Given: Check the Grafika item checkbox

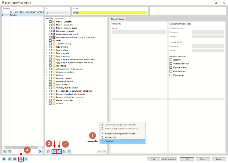Looking at the screenshot, I should click(x=50, y=103).
